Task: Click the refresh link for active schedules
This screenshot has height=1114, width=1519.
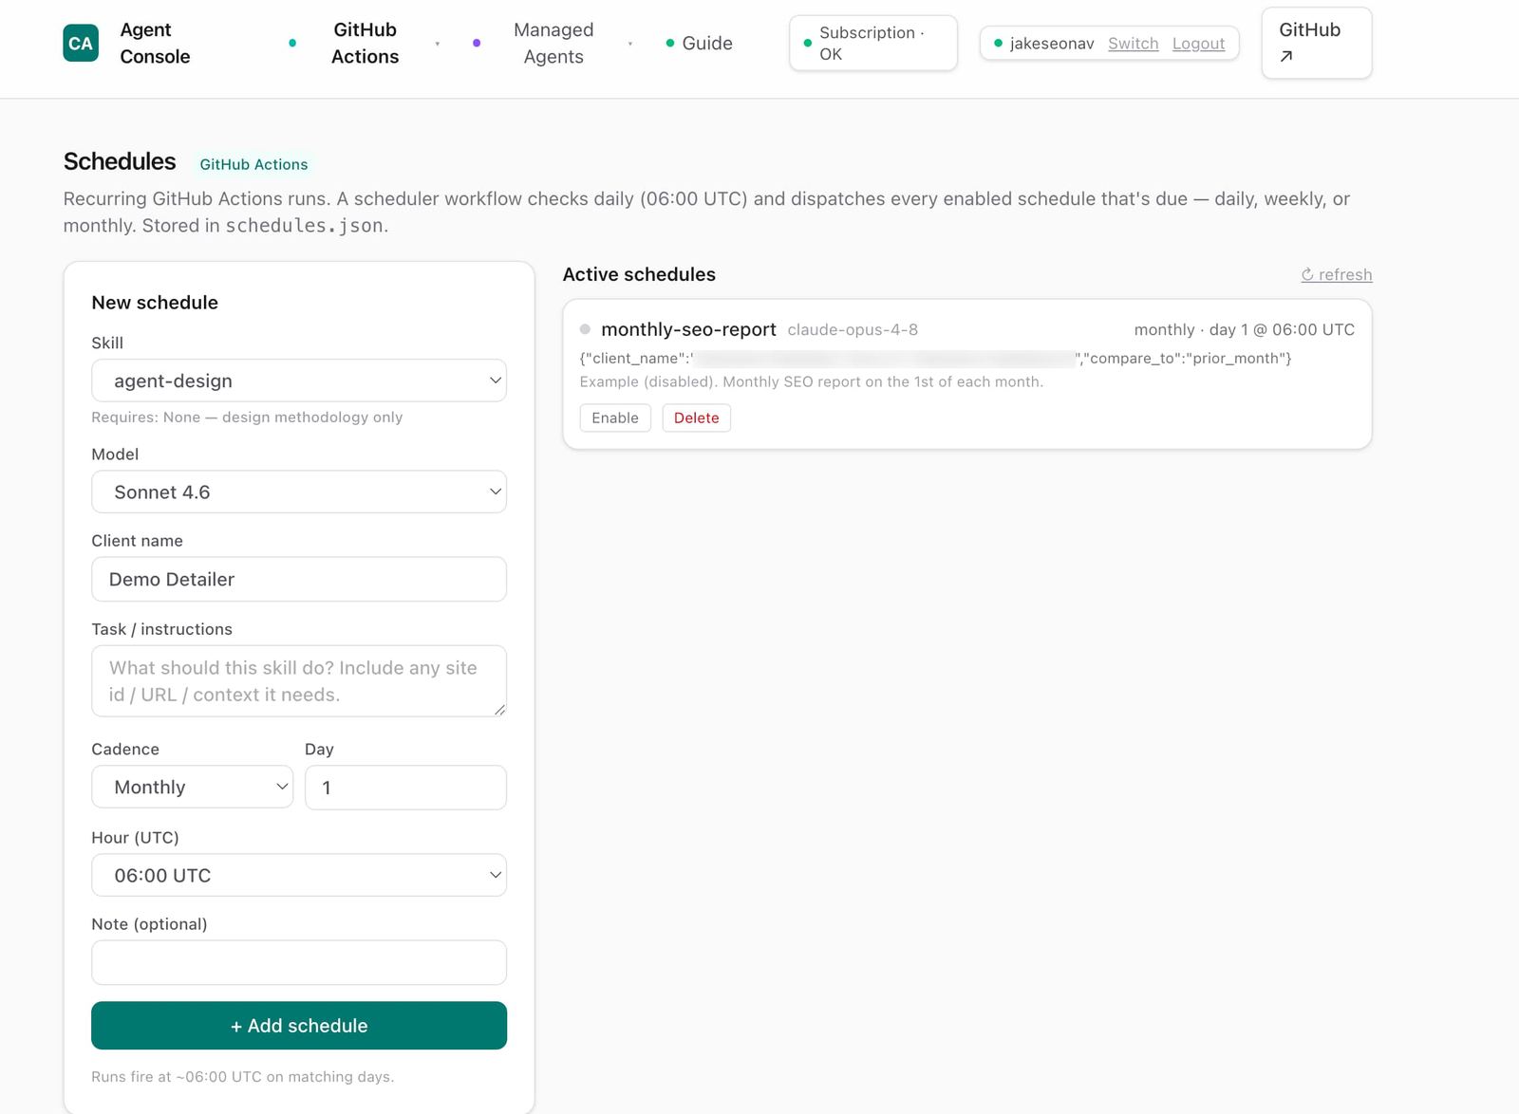Action: (1336, 274)
